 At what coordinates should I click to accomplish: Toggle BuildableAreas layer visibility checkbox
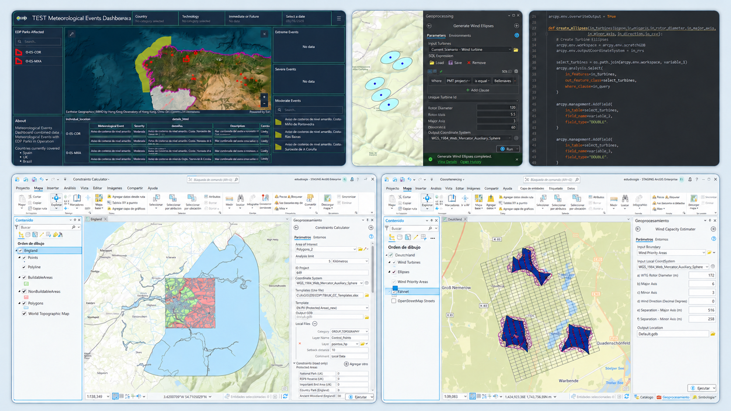(x=24, y=277)
